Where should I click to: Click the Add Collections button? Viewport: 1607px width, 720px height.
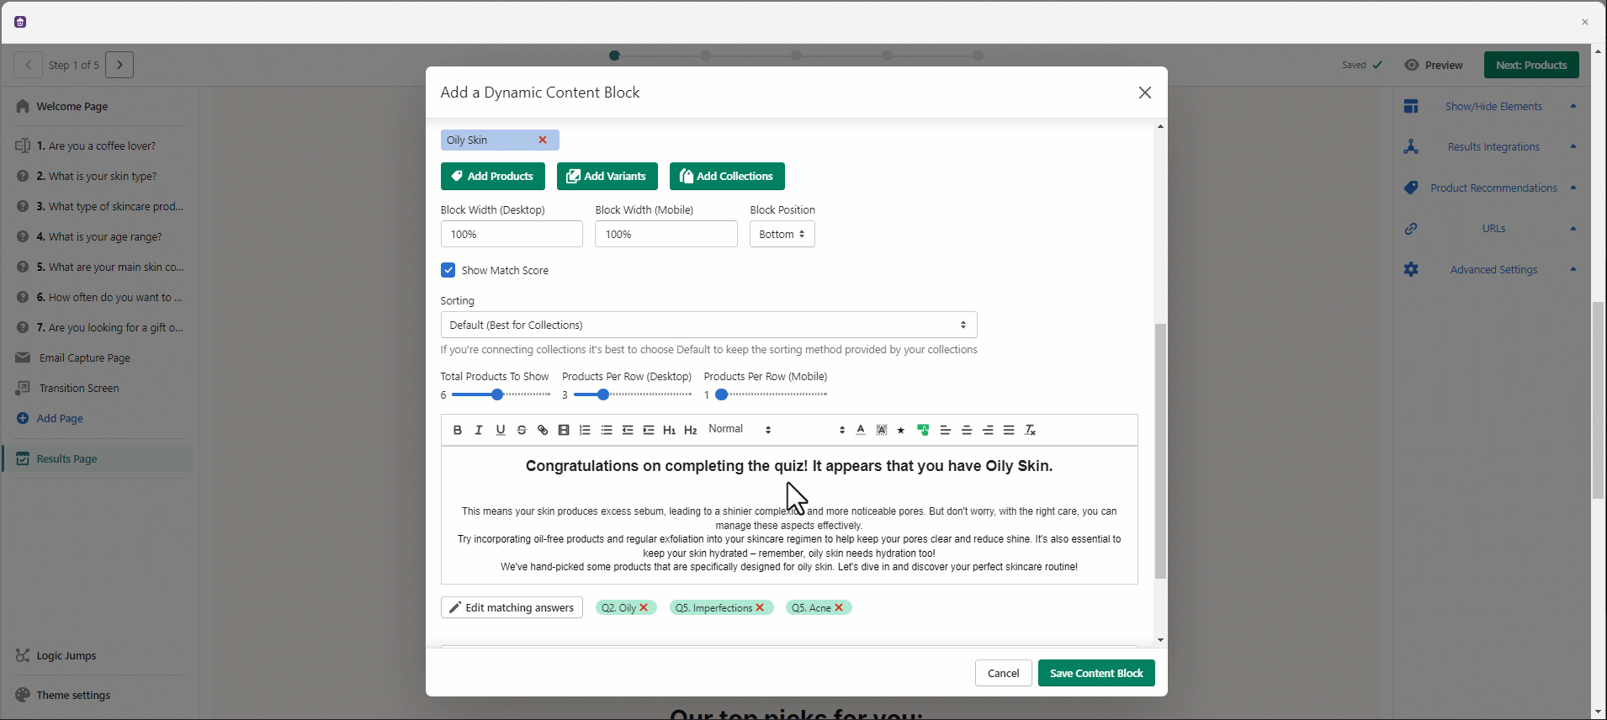click(x=727, y=176)
